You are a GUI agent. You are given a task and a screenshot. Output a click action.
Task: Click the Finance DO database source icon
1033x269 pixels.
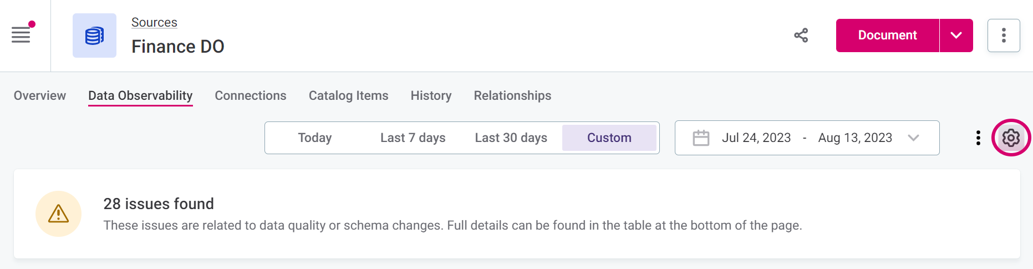tap(94, 35)
